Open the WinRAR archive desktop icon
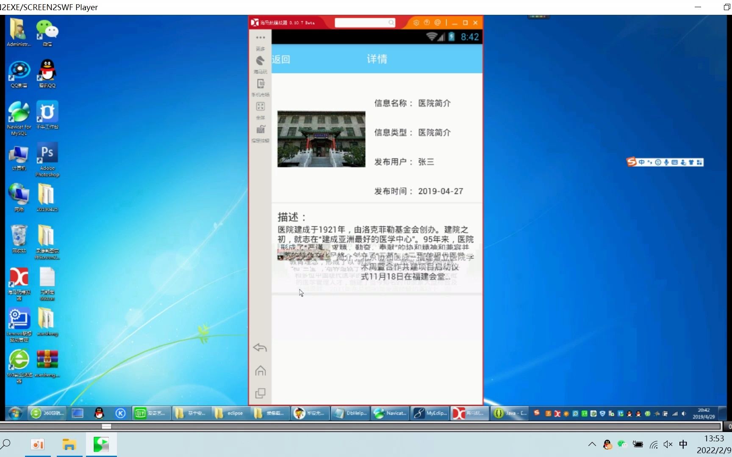732x457 pixels. (x=47, y=364)
